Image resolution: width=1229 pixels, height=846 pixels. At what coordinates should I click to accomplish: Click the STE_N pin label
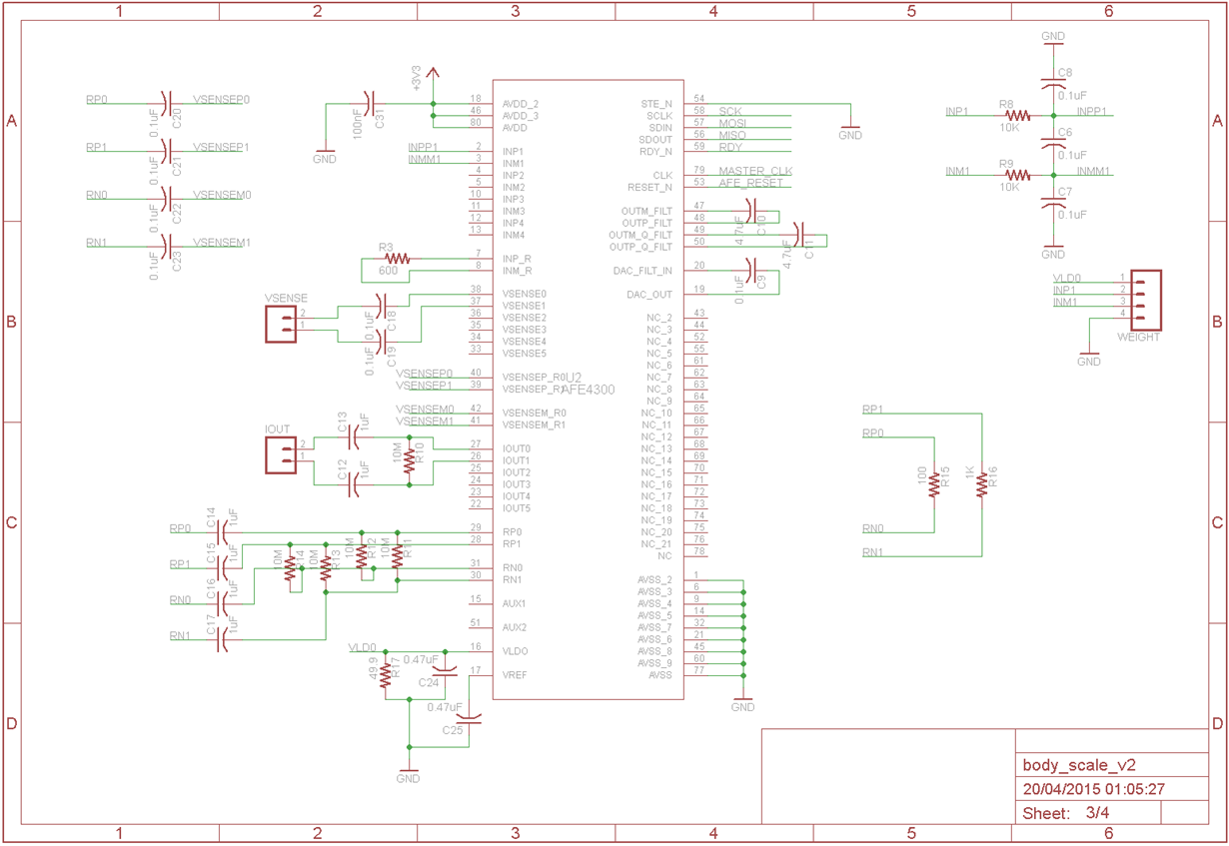point(656,104)
